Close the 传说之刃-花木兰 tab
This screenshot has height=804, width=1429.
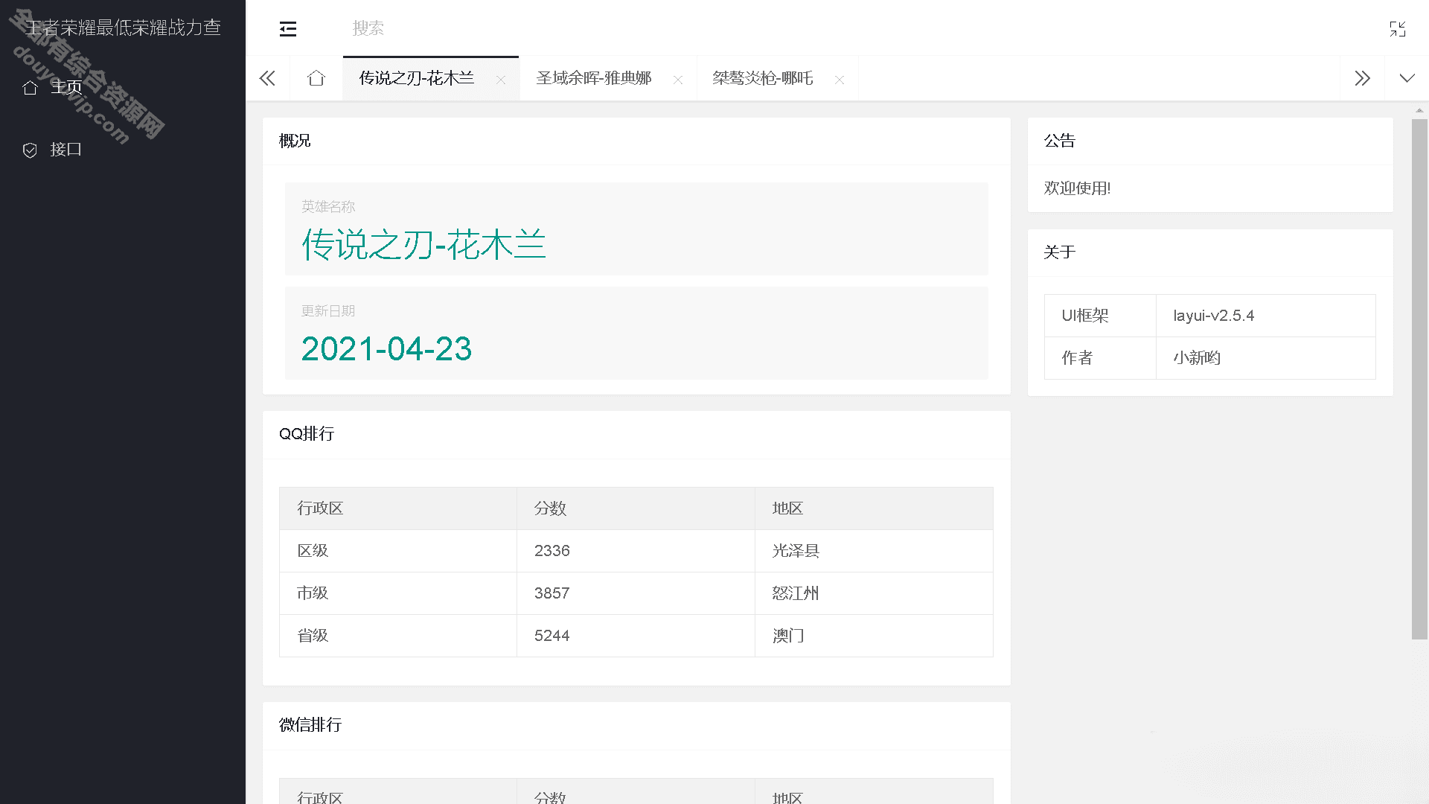[501, 80]
